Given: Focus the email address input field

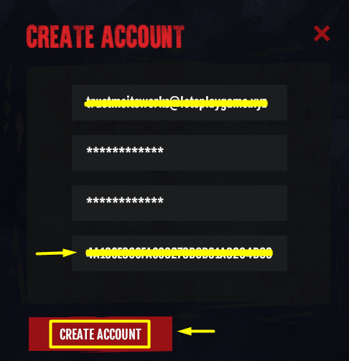Looking at the screenshot, I should tap(180, 103).
